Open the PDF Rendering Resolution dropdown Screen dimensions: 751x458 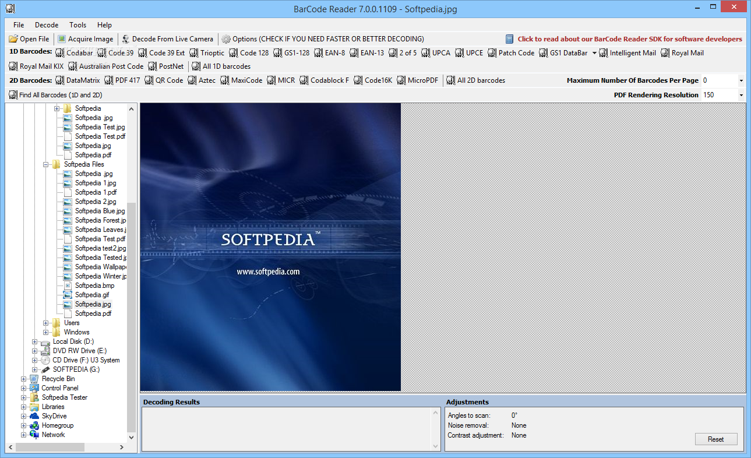(x=741, y=95)
